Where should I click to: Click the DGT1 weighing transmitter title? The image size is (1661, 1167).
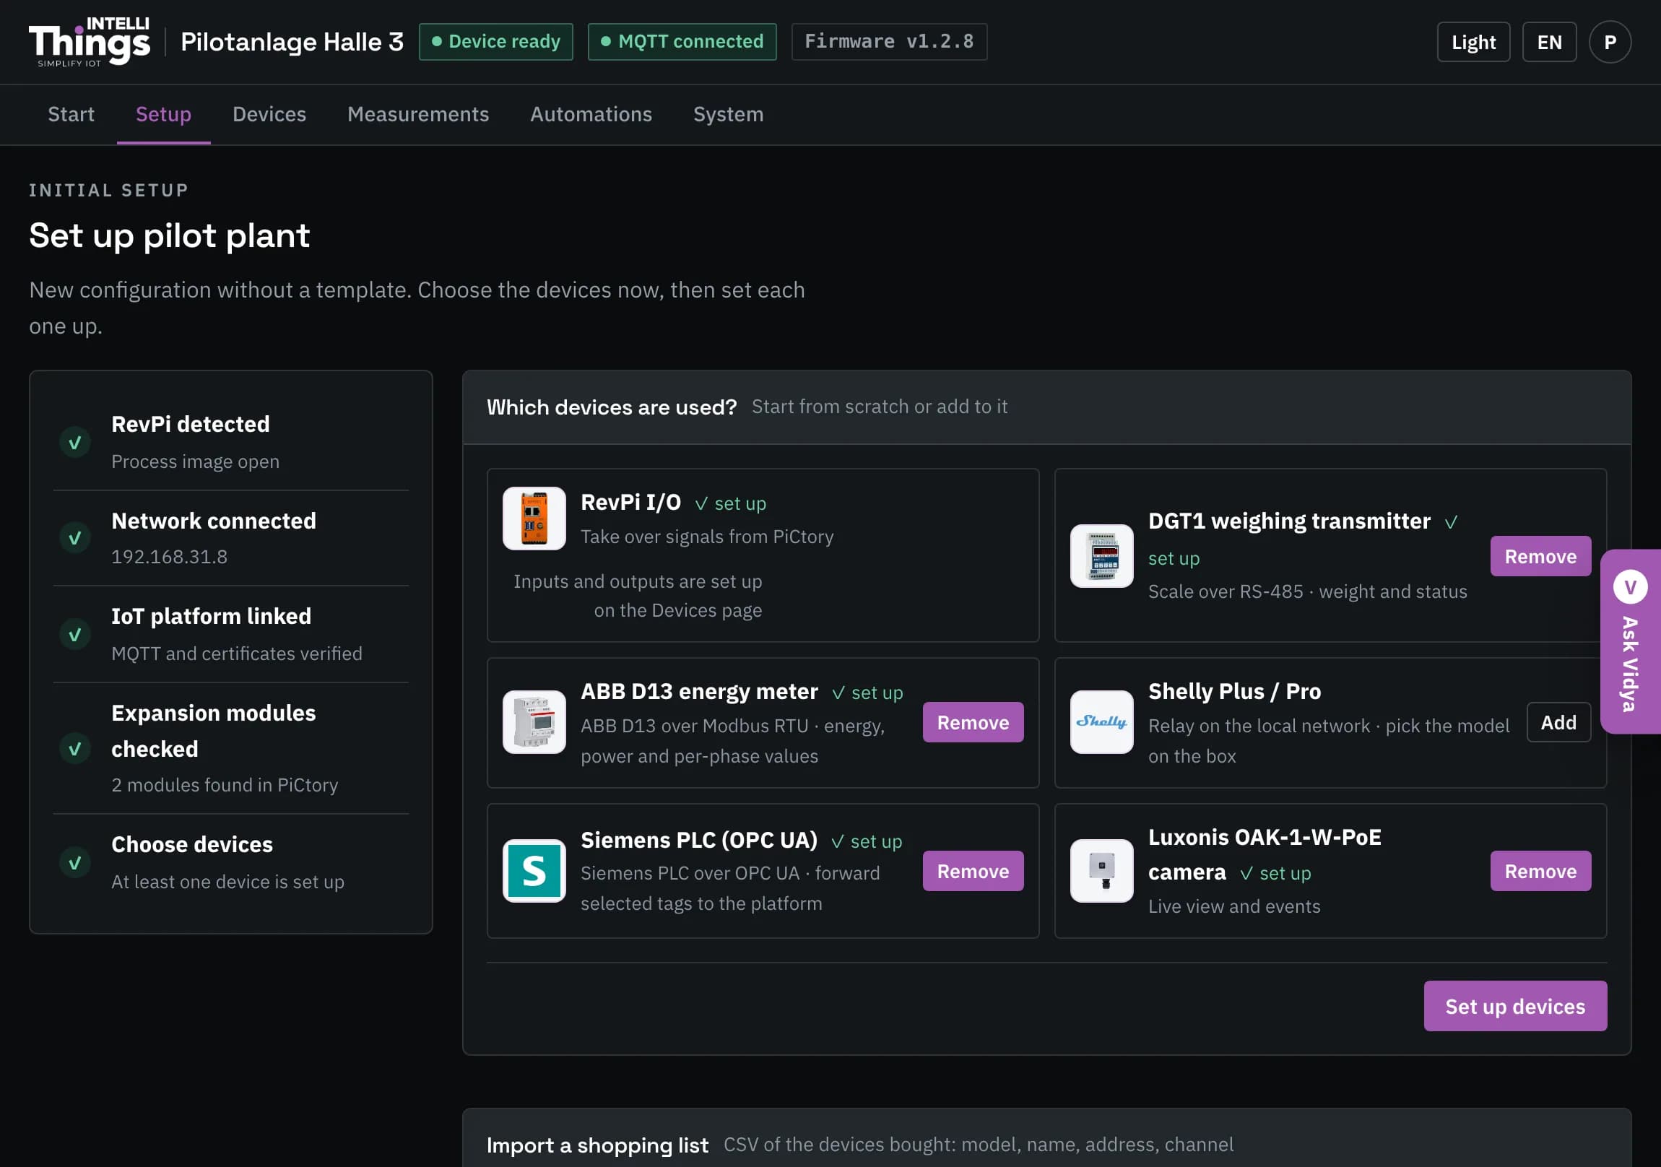[x=1289, y=521]
